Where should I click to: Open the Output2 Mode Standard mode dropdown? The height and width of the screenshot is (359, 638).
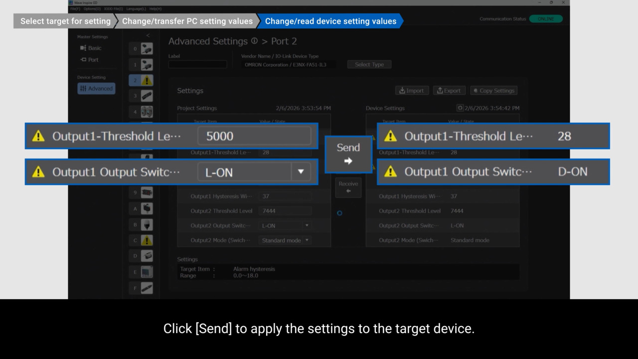[307, 240]
